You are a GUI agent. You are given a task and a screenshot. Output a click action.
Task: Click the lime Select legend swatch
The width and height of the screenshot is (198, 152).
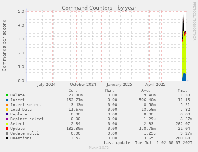[x=7, y=124]
